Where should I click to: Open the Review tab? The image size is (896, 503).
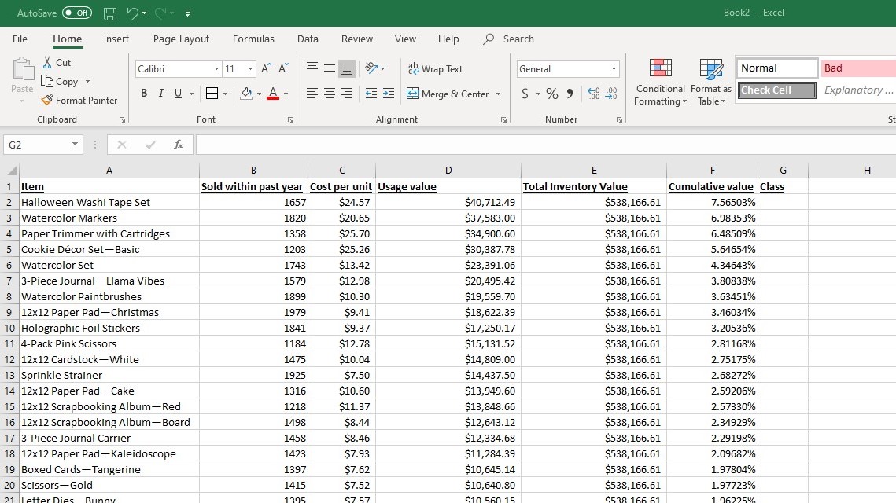[x=356, y=39]
